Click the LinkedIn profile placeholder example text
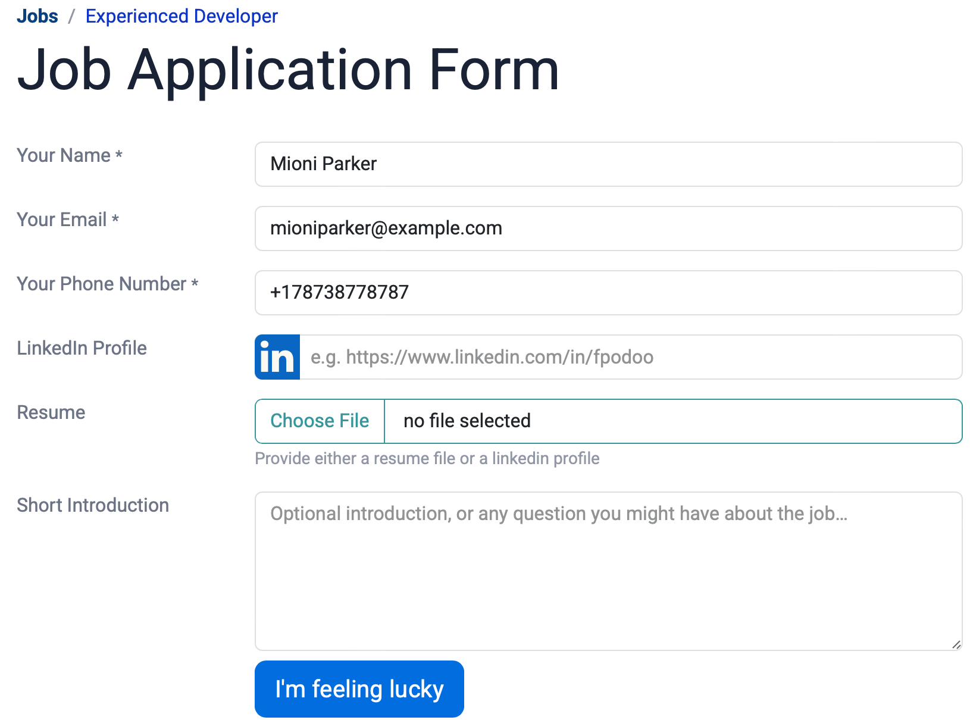The height and width of the screenshot is (720, 970). 481,357
